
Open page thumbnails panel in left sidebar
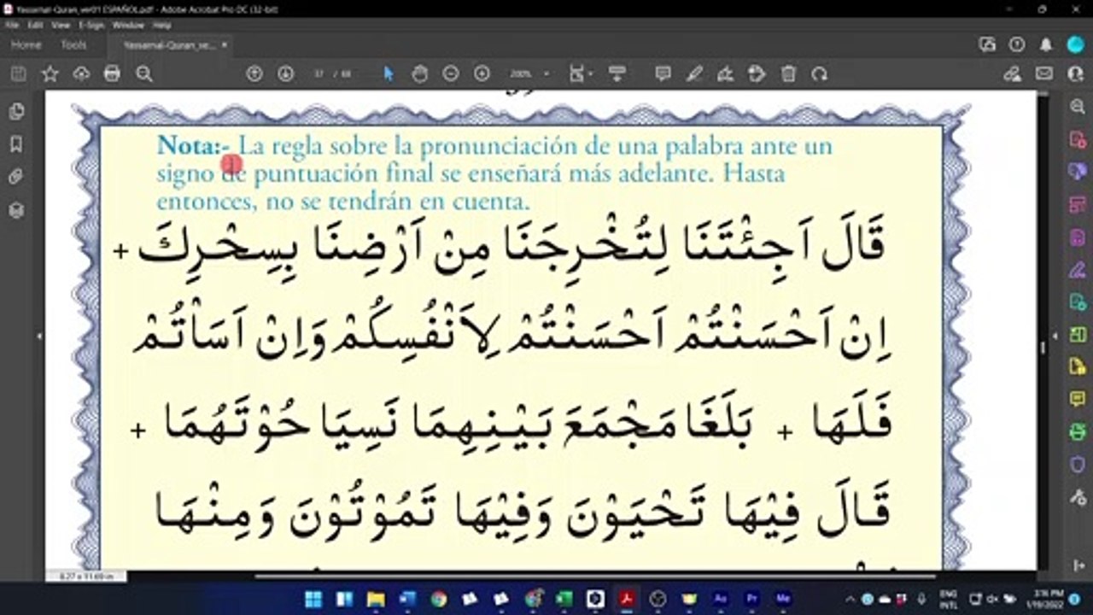coord(16,112)
